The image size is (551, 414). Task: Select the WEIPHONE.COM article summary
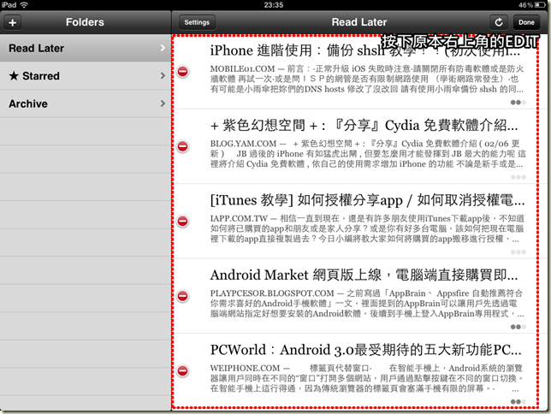[367, 379]
